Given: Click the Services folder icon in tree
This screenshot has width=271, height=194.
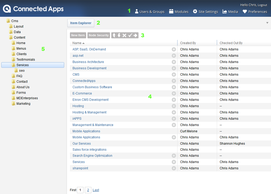Looking at the screenshot, I should tap(14, 65).
